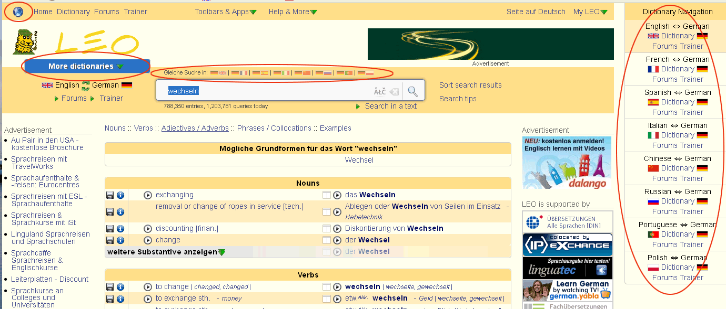This screenshot has width=726, height=309.
Task: Click 'Diskontierung von Wechseln' translation
Action: 394,228
